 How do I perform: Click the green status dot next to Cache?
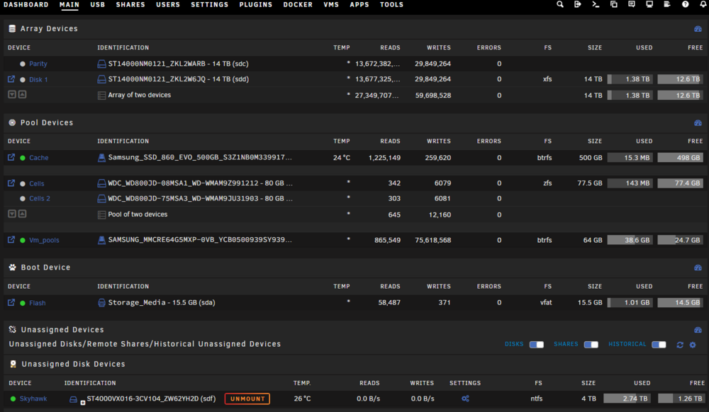pos(23,158)
